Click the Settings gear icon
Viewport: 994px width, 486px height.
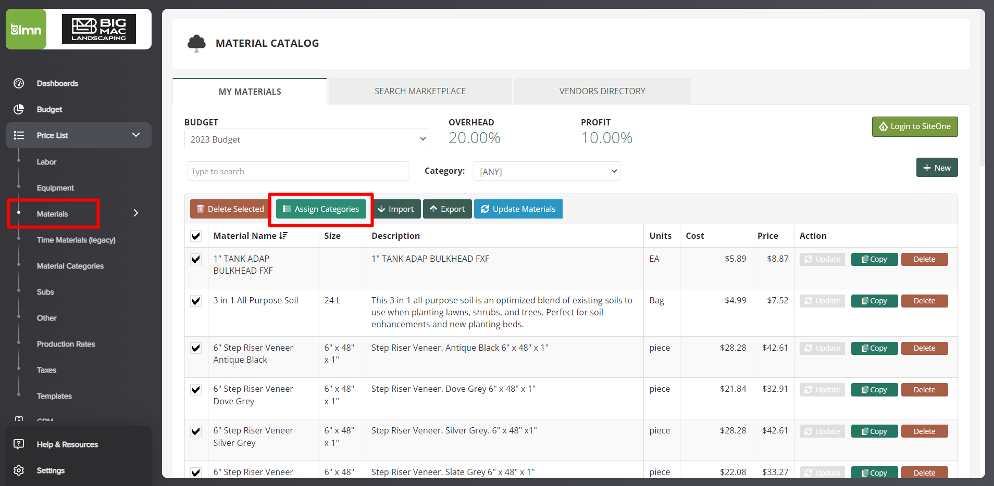[19, 470]
